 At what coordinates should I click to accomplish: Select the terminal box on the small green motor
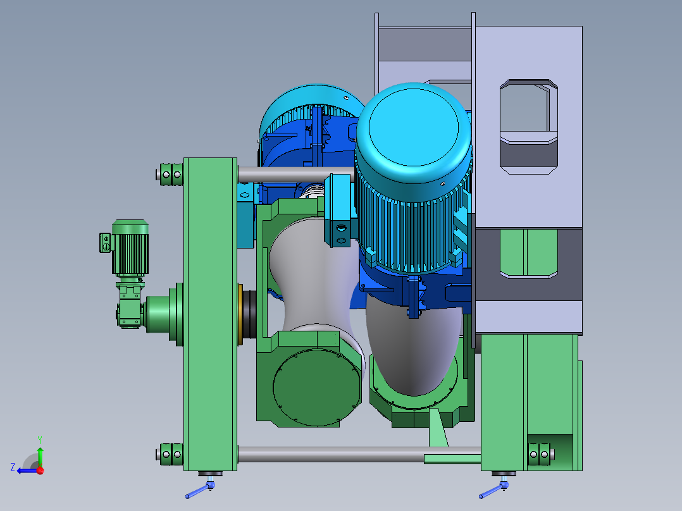click(x=105, y=243)
